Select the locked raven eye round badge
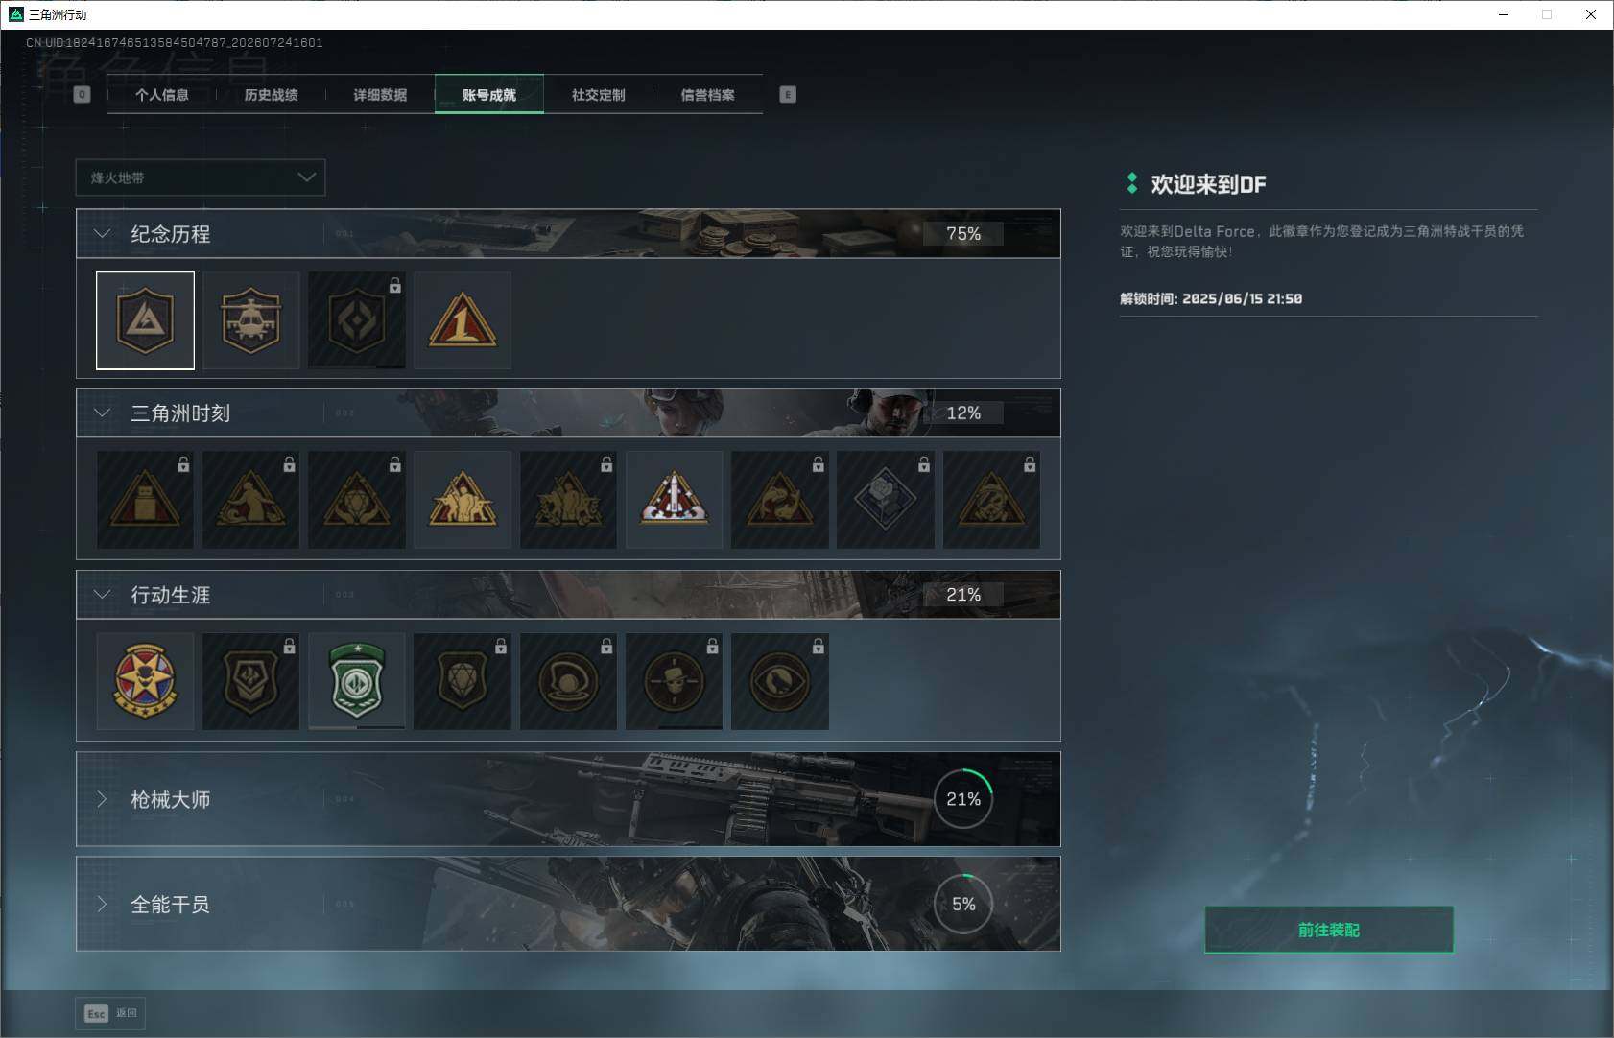 point(779,681)
